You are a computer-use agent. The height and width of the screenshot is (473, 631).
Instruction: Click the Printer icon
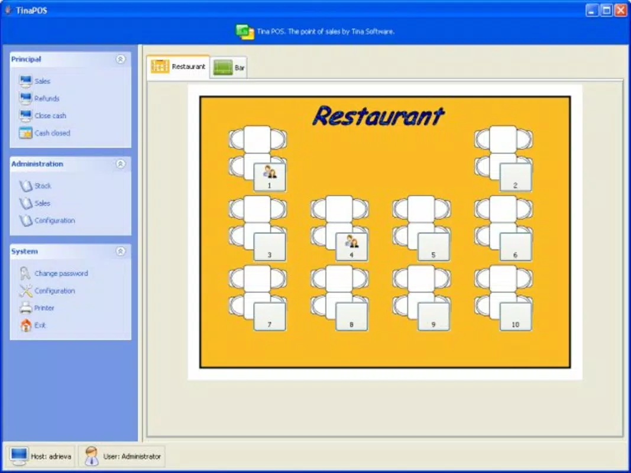tap(25, 307)
